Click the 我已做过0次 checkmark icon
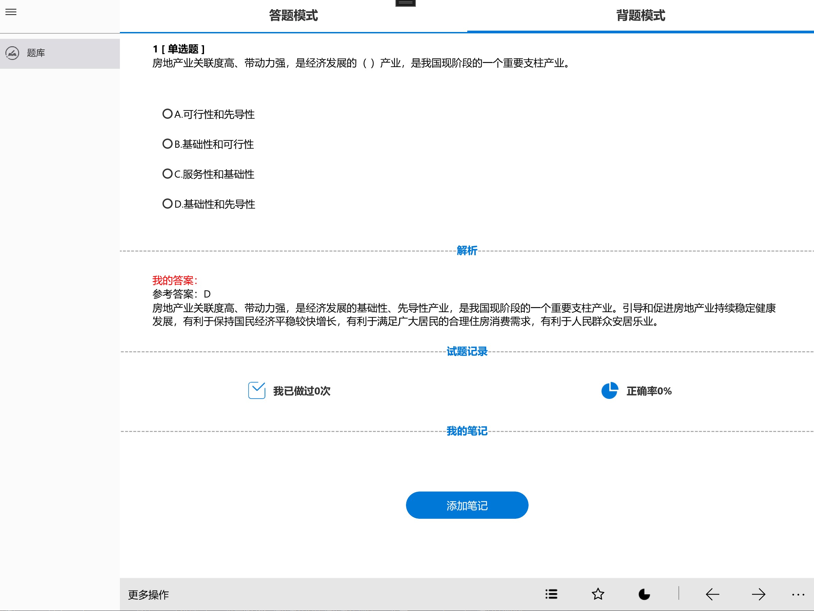Viewport: 814px width, 611px height. (256, 391)
